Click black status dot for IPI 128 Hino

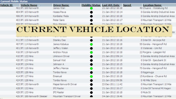pyautogui.click(x=91, y=80)
